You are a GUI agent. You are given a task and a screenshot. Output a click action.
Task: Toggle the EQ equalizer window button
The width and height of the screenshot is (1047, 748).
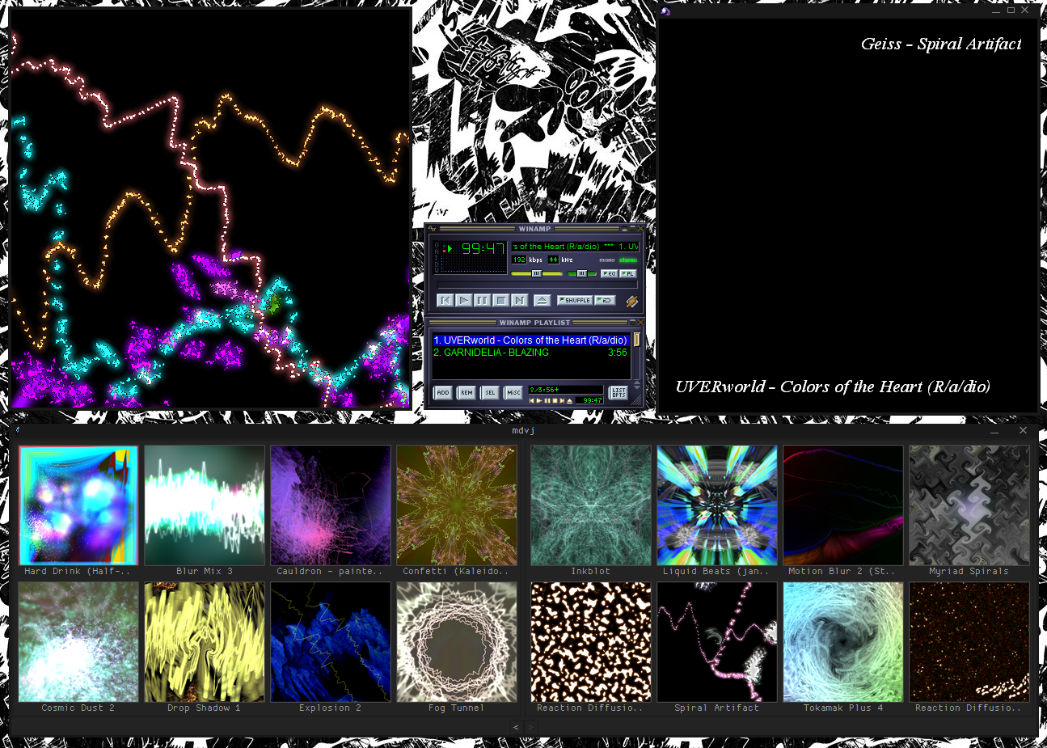610,273
